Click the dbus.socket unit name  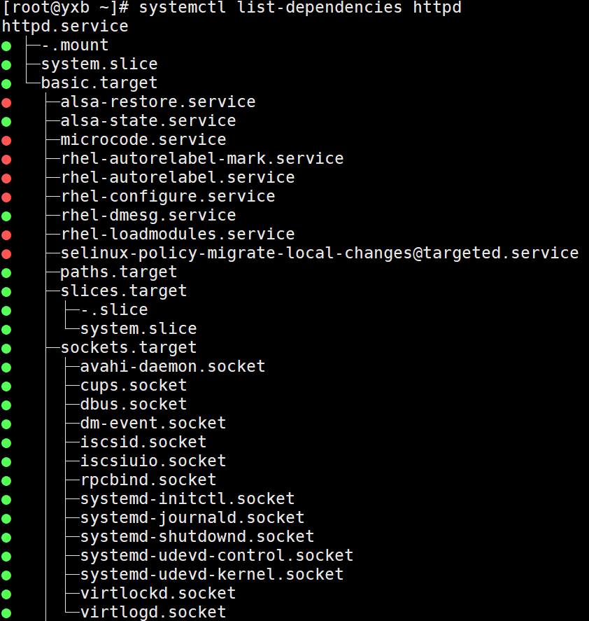(x=134, y=404)
